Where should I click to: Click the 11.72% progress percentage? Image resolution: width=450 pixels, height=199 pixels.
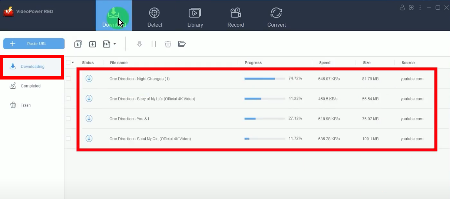(x=295, y=138)
